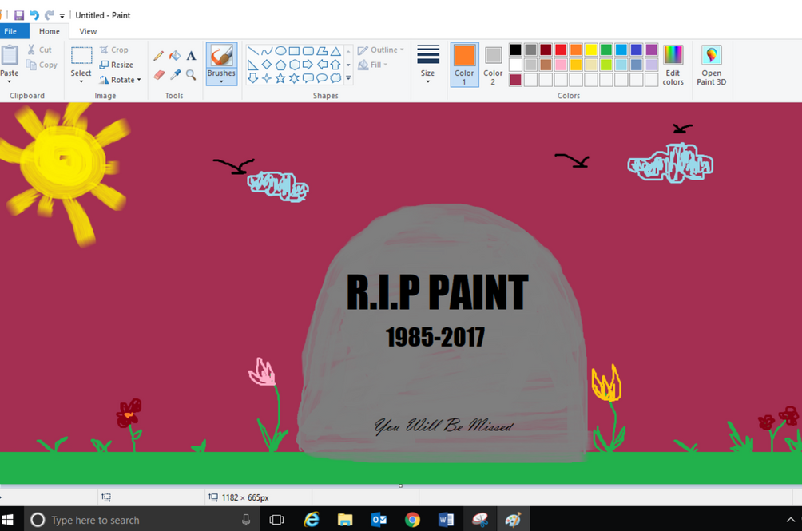Open Word from the taskbar
This screenshot has width=802, height=531.
pyautogui.click(x=446, y=520)
